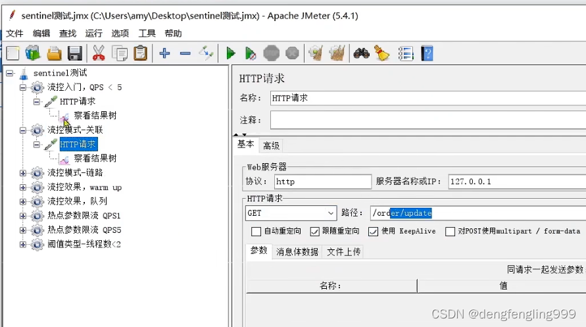586x327 pixels.
Task: Expand the 热点参数限流 QPS5 group
Action: (x=23, y=230)
